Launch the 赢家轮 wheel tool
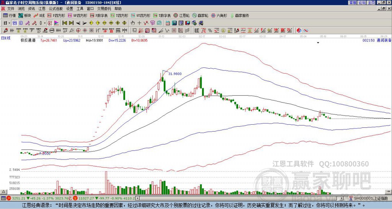This screenshot has height=209, width=392. pos(200,15)
